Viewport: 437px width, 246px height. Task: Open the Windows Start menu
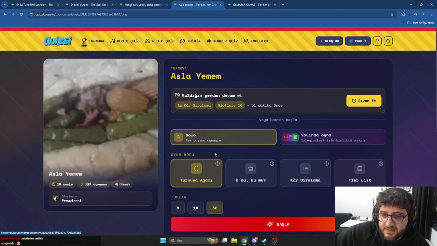pos(163,241)
